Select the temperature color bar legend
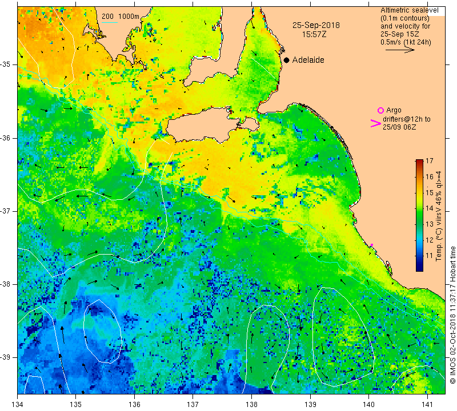Image resolution: width=457 pixels, height=411 pixels. tap(419, 215)
